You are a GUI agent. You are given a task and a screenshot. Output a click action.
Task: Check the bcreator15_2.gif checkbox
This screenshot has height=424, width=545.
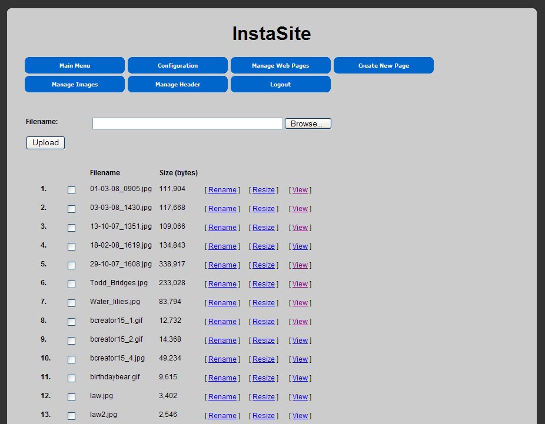[x=71, y=340]
